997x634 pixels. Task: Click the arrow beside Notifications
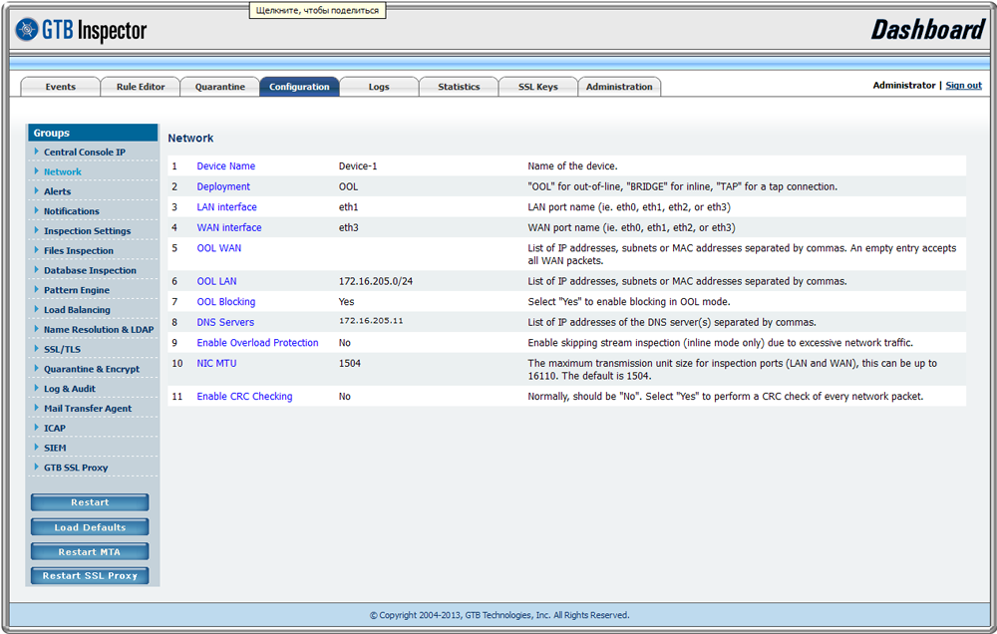36,210
